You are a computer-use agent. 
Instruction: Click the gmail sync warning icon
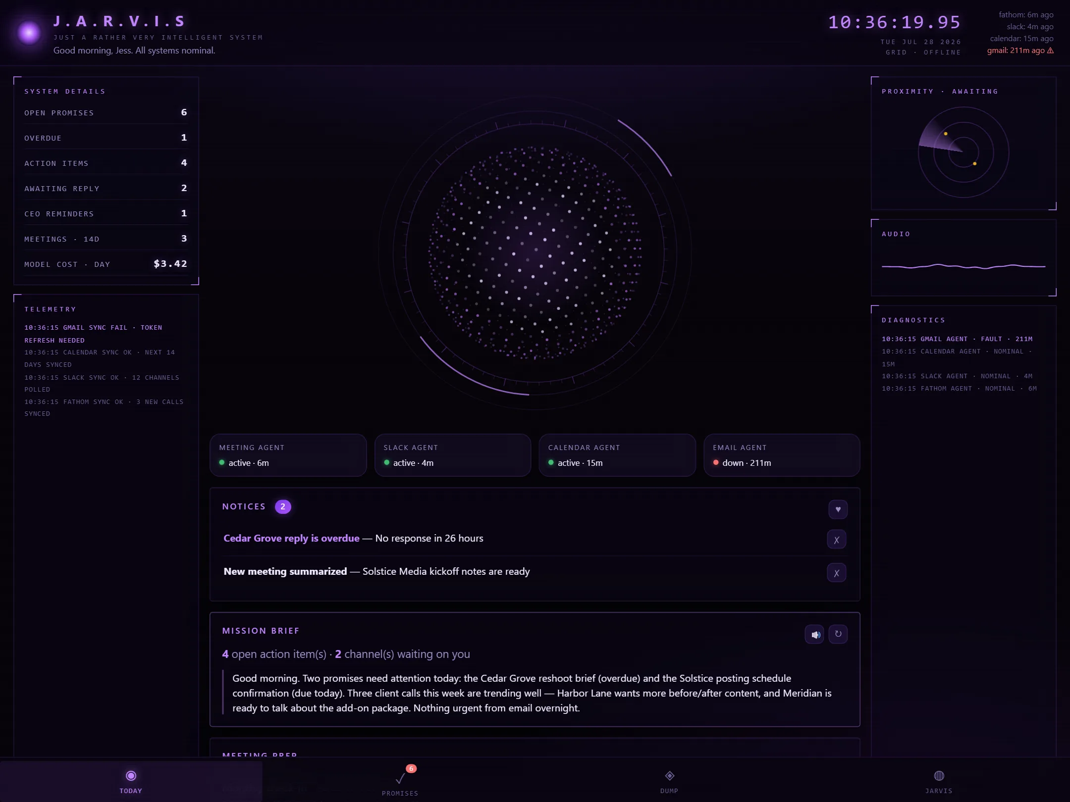click(x=1050, y=50)
